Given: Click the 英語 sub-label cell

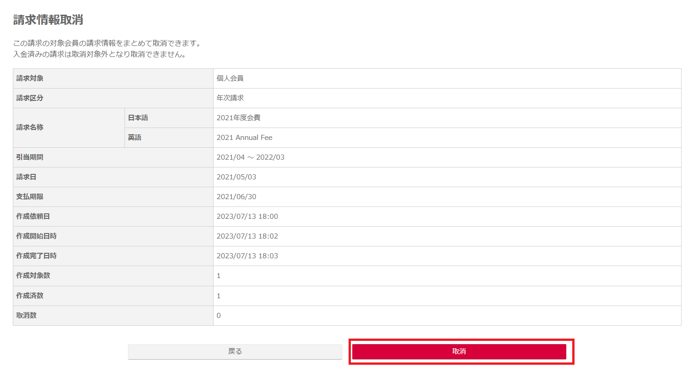Looking at the screenshot, I should [169, 138].
